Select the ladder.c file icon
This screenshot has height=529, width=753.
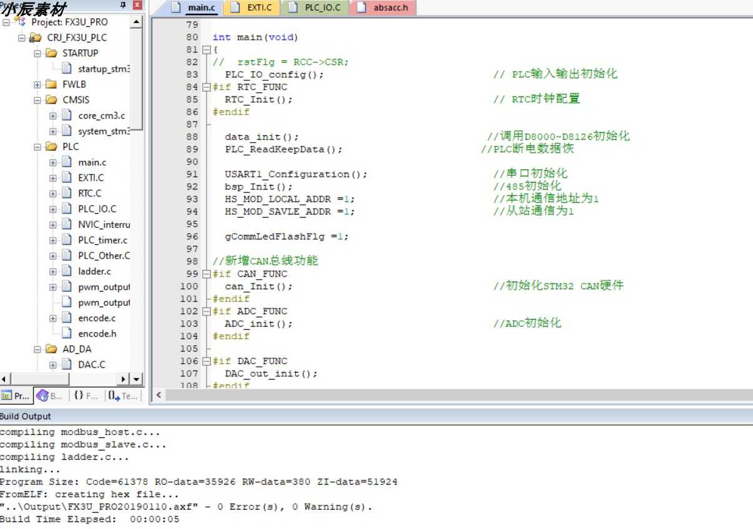(67, 271)
